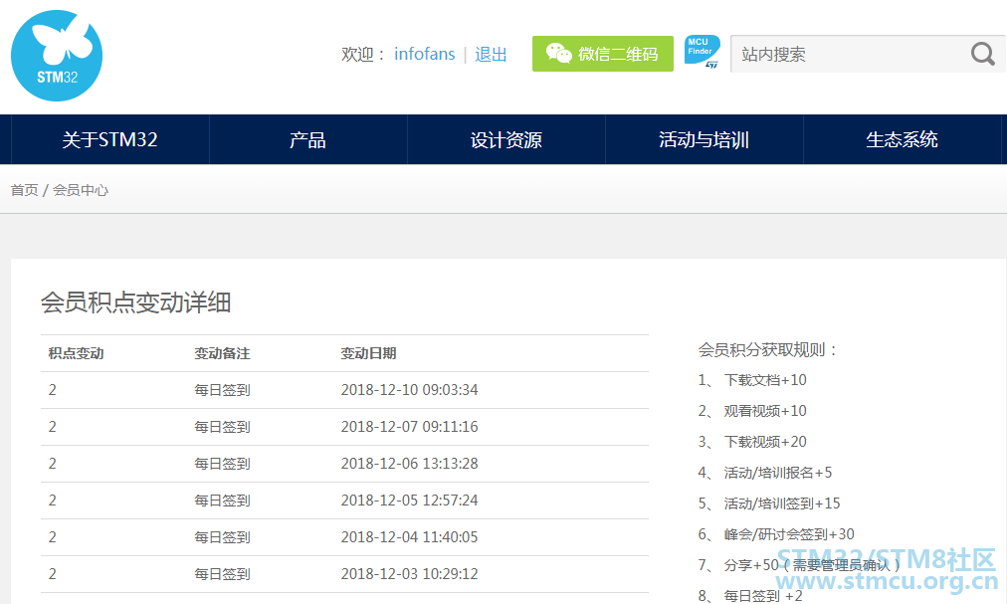Click the WeChat icon on the green button
The width and height of the screenshot is (1007, 604).
coord(559,54)
